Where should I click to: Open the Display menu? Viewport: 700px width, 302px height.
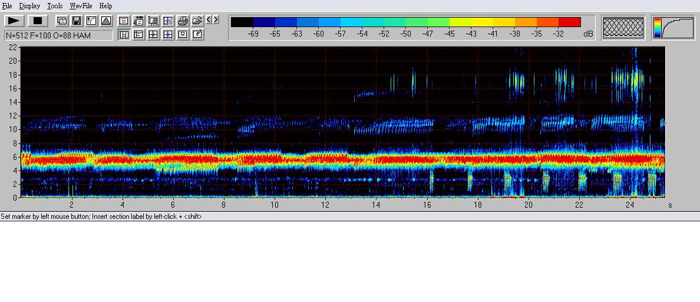click(29, 6)
